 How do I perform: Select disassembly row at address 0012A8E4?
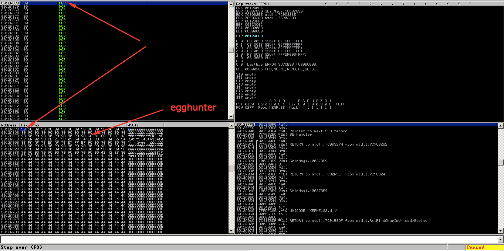coord(114,96)
